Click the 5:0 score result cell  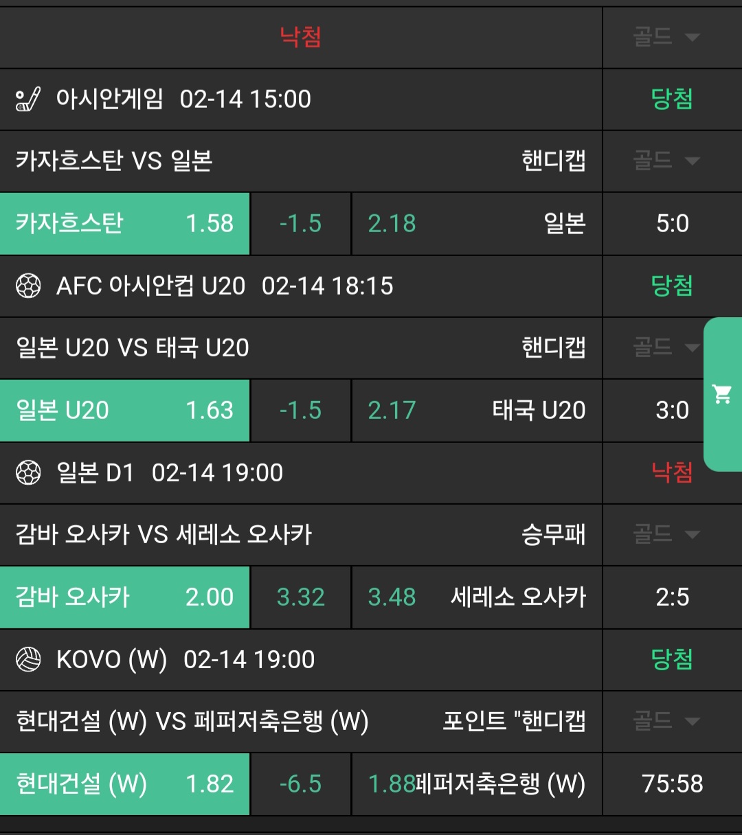(x=672, y=224)
